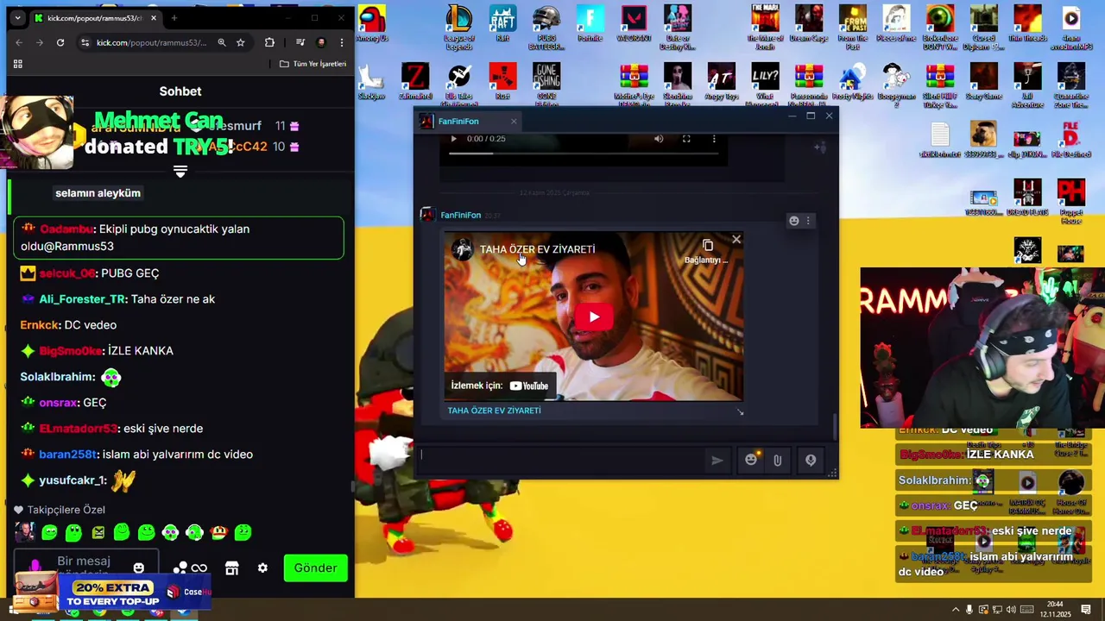Click the Gönder send button
The image size is (1105, 621).
(x=315, y=568)
